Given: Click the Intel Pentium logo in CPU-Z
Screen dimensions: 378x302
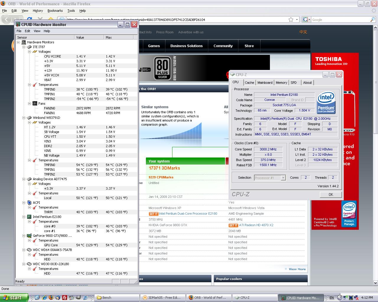Looking at the screenshot, I should point(326,103).
